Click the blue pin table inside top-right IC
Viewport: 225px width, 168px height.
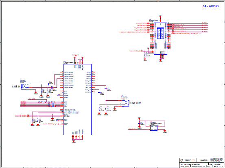(160, 33)
